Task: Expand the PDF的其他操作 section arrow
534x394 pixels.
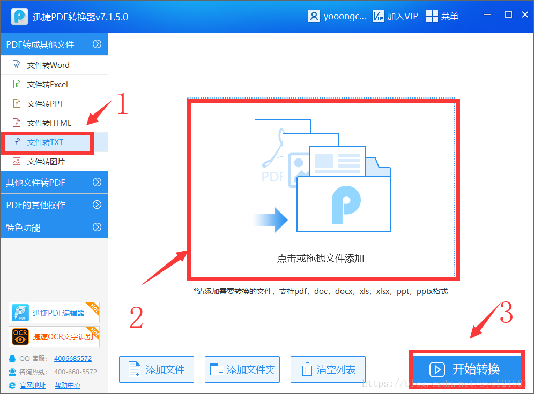Action: pos(97,204)
